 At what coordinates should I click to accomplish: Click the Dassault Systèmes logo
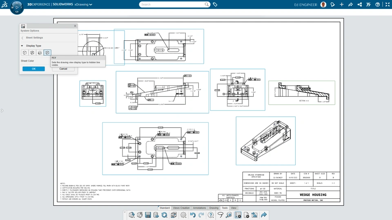coord(4,4)
